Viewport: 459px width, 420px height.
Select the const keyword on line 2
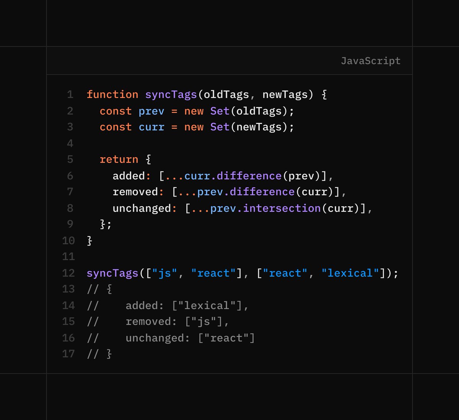[x=116, y=111]
